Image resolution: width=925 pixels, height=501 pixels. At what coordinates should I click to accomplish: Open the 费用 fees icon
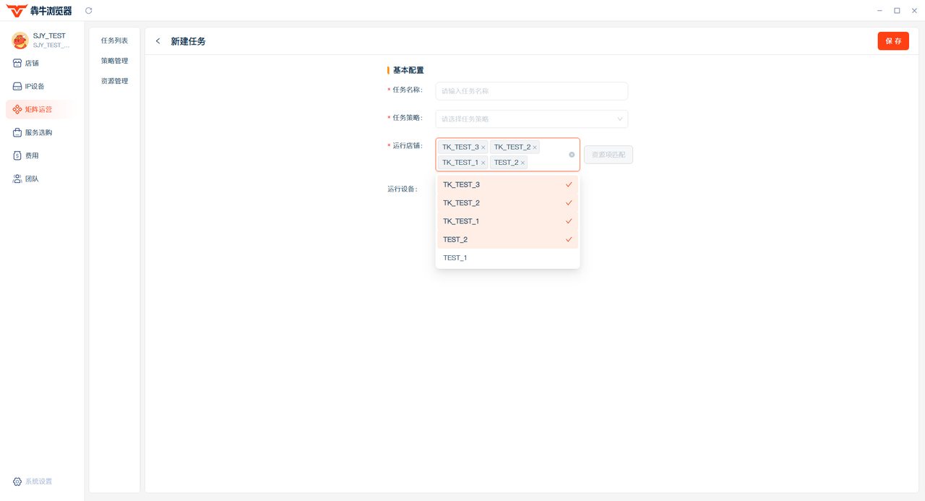point(17,155)
